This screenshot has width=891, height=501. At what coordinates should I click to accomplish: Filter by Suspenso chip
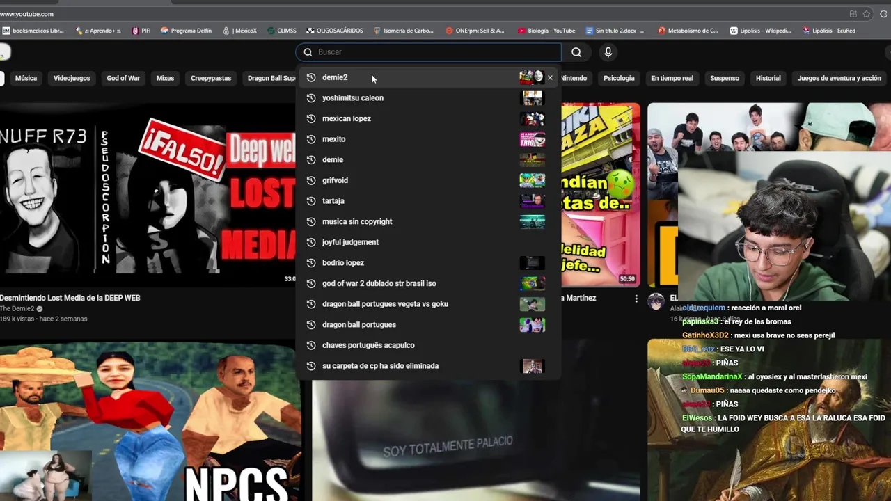725,78
